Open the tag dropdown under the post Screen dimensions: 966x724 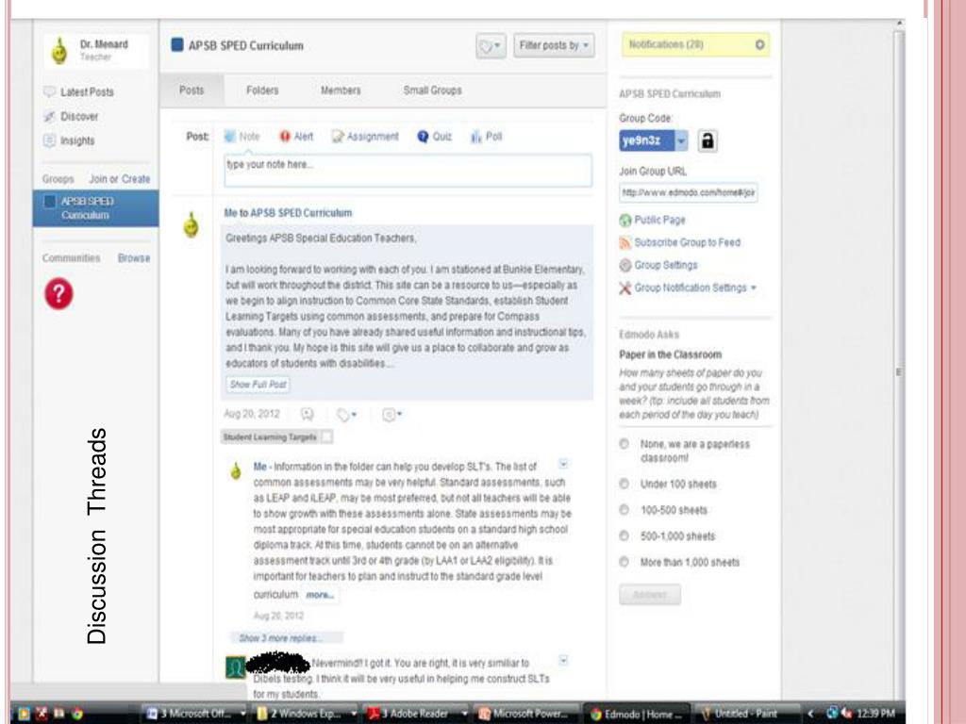346,415
